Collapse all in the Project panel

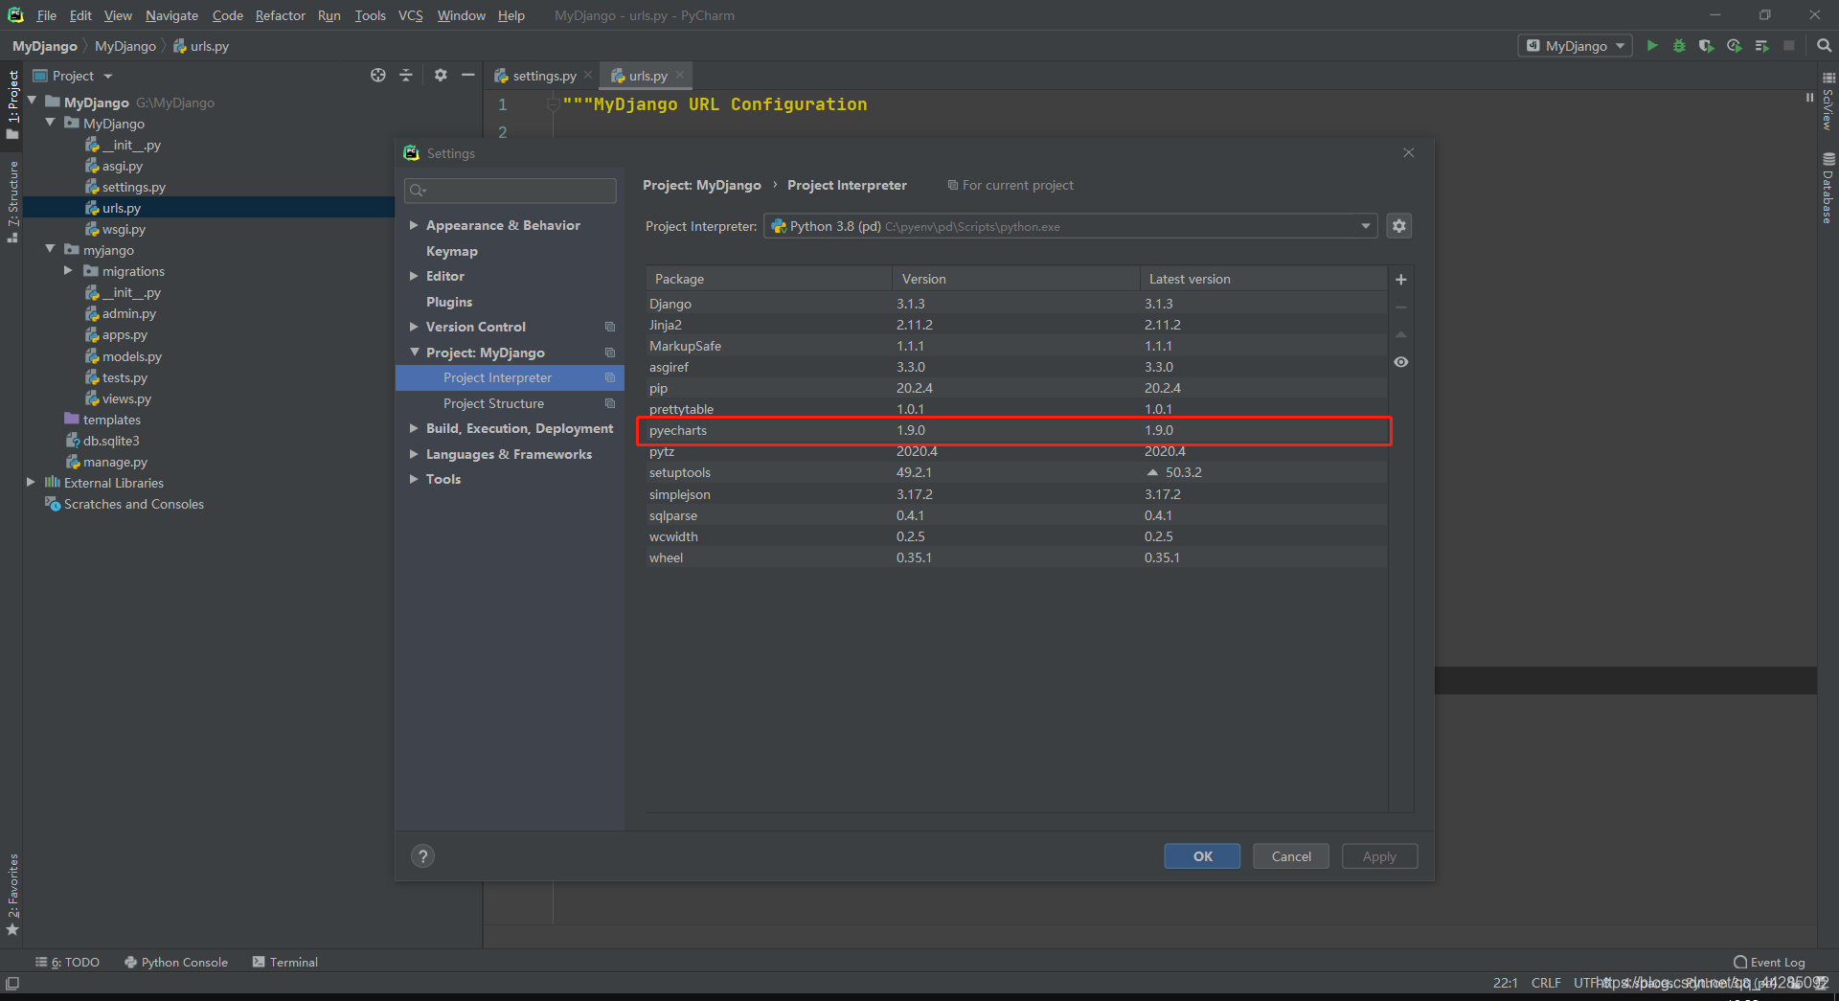point(406,76)
